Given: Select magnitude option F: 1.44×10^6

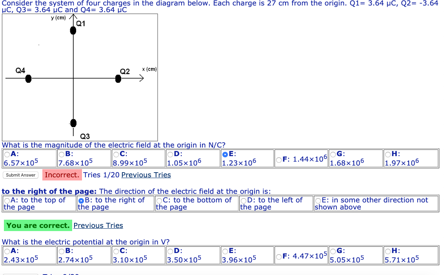Looking at the screenshot, I should (x=279, y=160).
